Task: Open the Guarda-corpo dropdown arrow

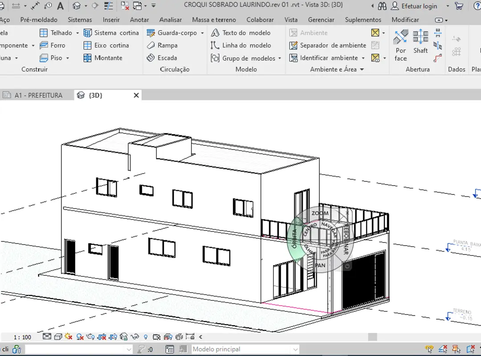Action: (202, 33)
